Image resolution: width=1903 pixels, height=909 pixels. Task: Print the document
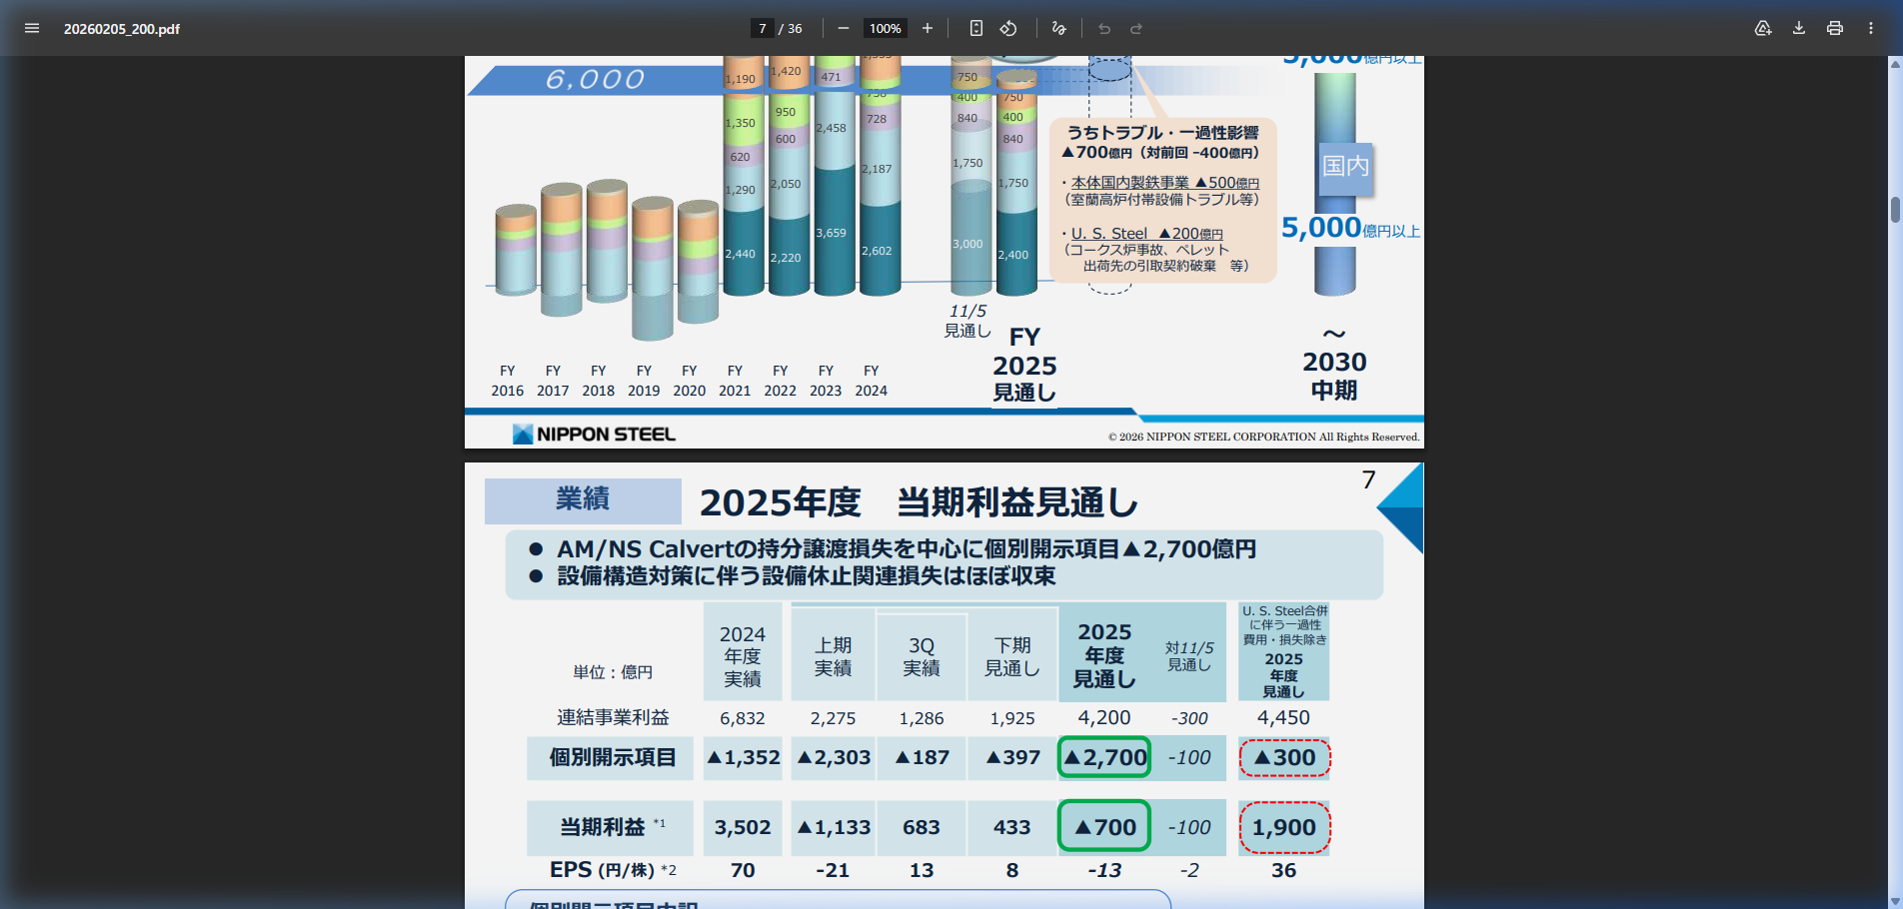coord(1834,28)
